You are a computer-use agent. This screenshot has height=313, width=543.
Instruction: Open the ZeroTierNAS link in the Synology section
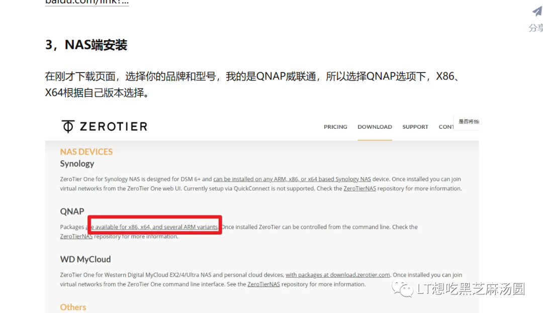click(x=359, y=189)
